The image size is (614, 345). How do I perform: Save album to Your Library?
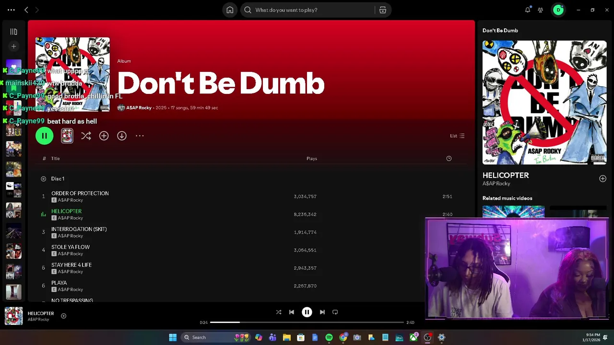(x=104, y=136)
